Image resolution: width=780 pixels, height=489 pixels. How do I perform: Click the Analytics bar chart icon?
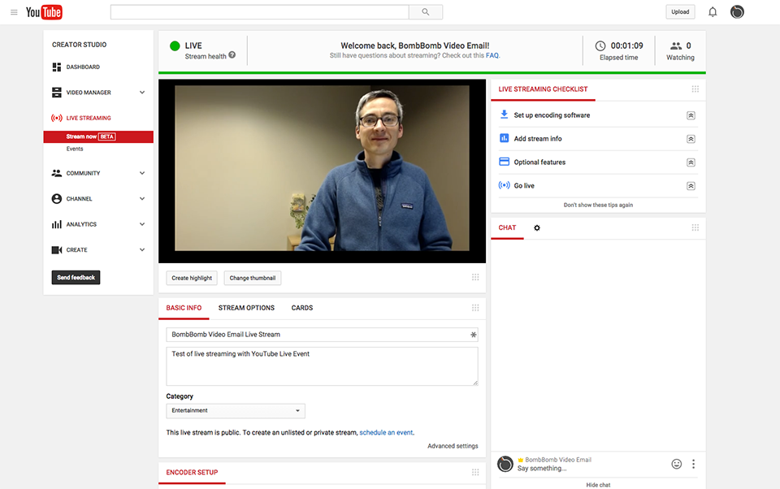coord(57,224)
